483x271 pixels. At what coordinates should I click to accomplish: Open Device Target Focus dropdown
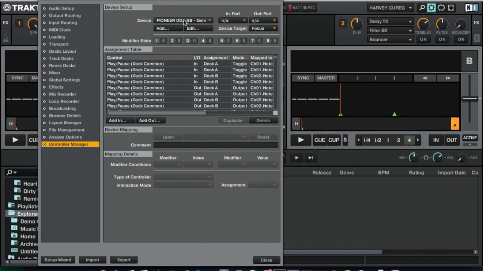coord(263,28)
